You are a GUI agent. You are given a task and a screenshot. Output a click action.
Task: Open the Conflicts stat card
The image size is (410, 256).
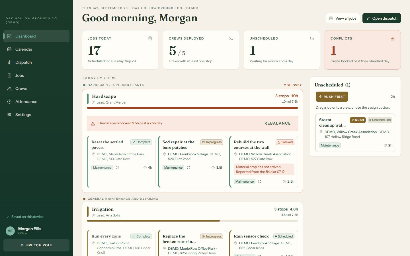point(363,50)
